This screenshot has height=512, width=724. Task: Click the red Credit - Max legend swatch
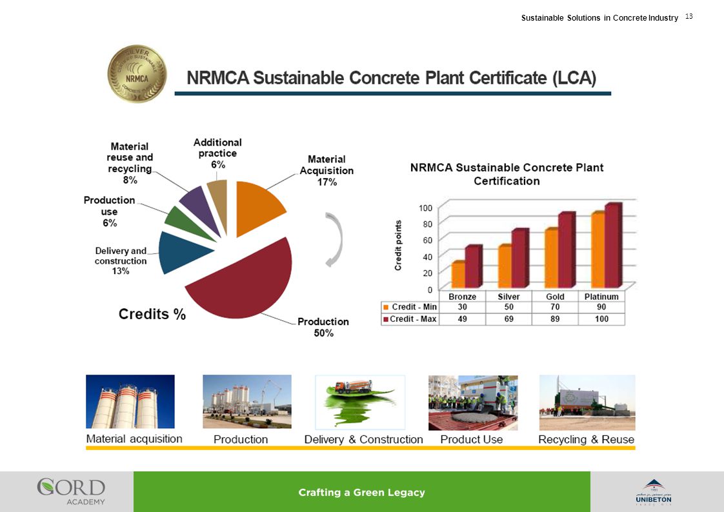pos(386,319)
